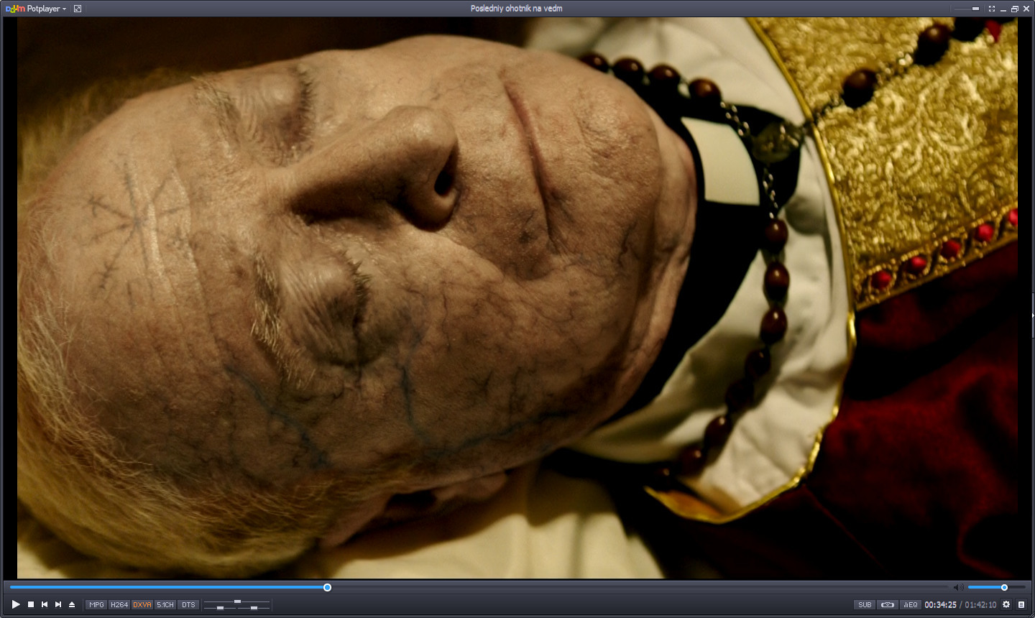Click the DTS audio codec indicator
Viewport: 1035px width, 618px height.
[x=188, y=605]
